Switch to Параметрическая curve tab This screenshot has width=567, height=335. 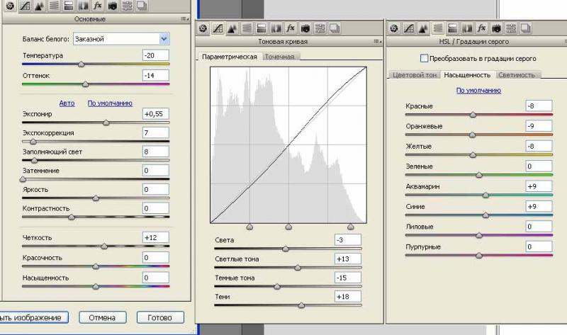pos(230,57)
